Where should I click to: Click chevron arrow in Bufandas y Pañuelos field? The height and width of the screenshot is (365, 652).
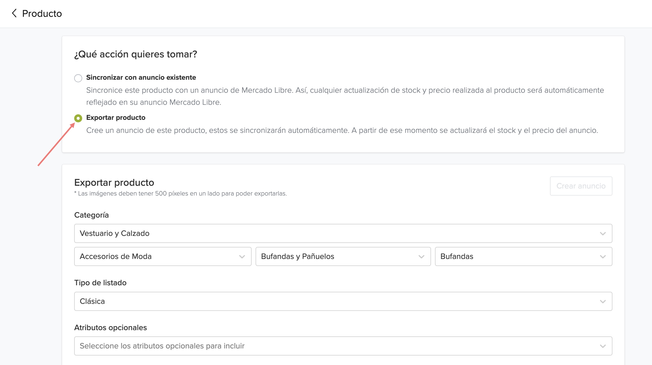(421, 257)
